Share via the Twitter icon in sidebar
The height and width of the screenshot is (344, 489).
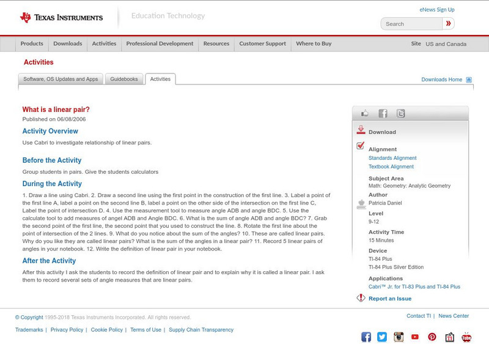400,113
